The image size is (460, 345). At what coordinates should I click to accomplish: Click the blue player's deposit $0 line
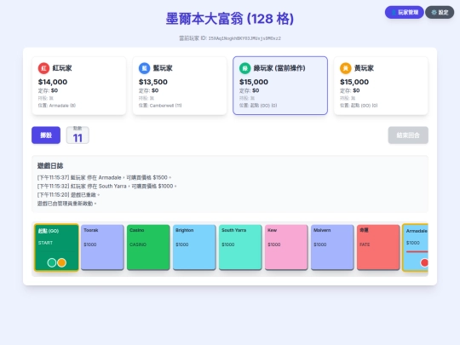[148, 90]
